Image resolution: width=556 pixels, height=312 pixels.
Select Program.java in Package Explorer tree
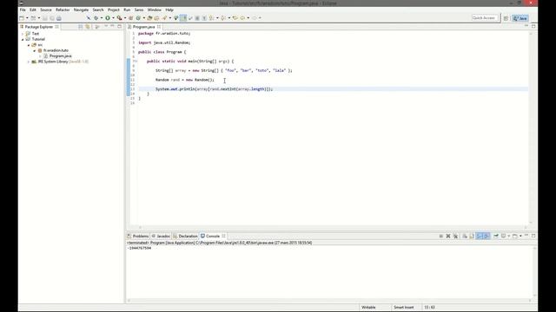point(60,55)
